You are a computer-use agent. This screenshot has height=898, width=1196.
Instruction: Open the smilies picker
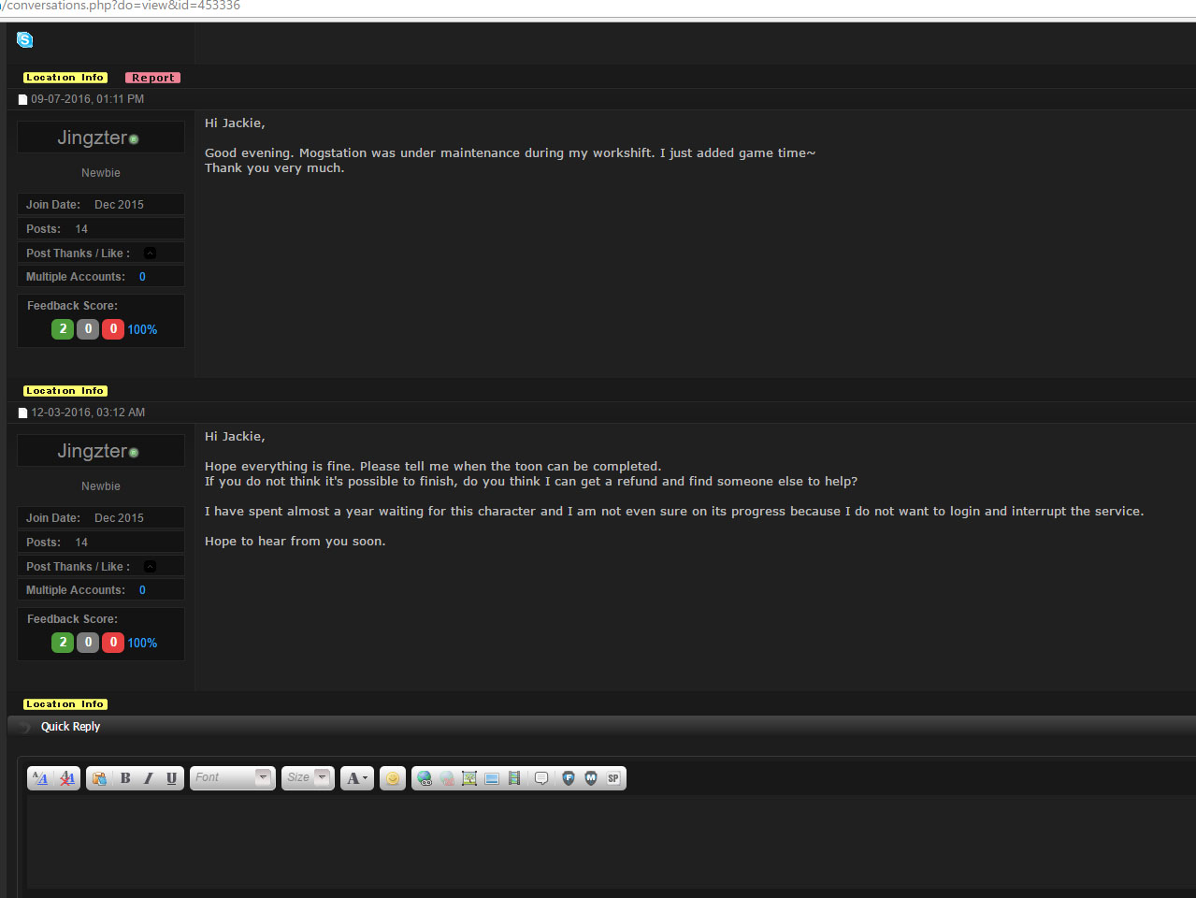click(x=393, y=778)
